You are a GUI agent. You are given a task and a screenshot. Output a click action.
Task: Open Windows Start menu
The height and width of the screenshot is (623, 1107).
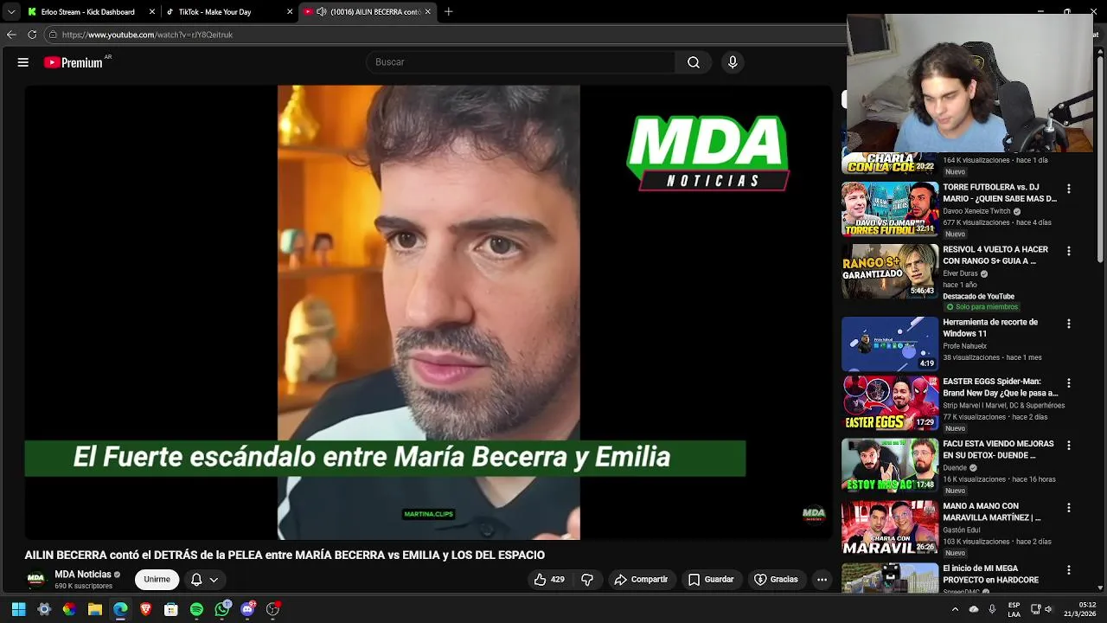[x=18, y=609]
